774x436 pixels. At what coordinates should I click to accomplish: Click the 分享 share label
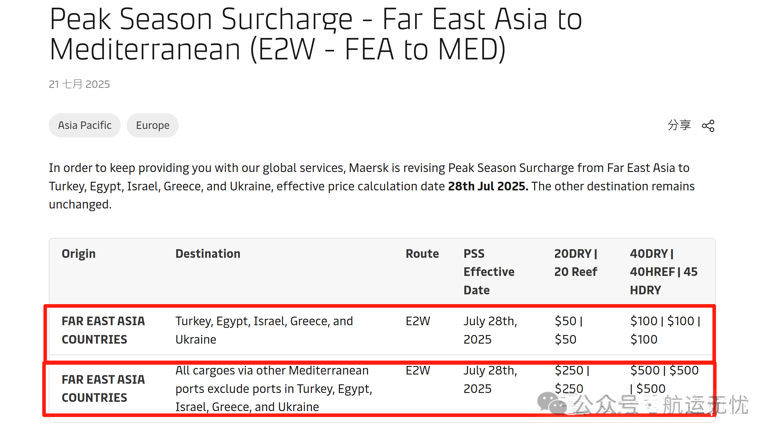click(679, 125)
